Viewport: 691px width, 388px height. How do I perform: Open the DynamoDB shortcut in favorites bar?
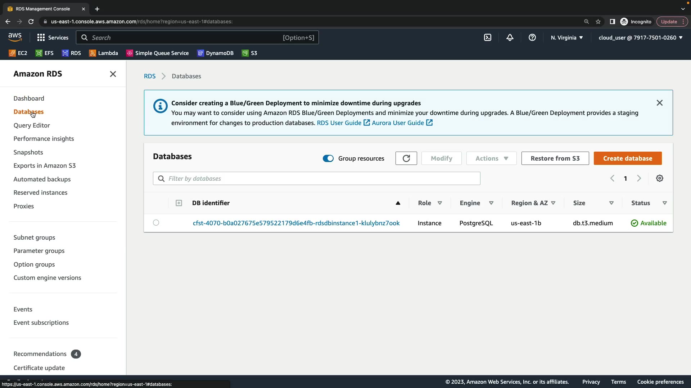pyautogui.click(x=215, y=53)
